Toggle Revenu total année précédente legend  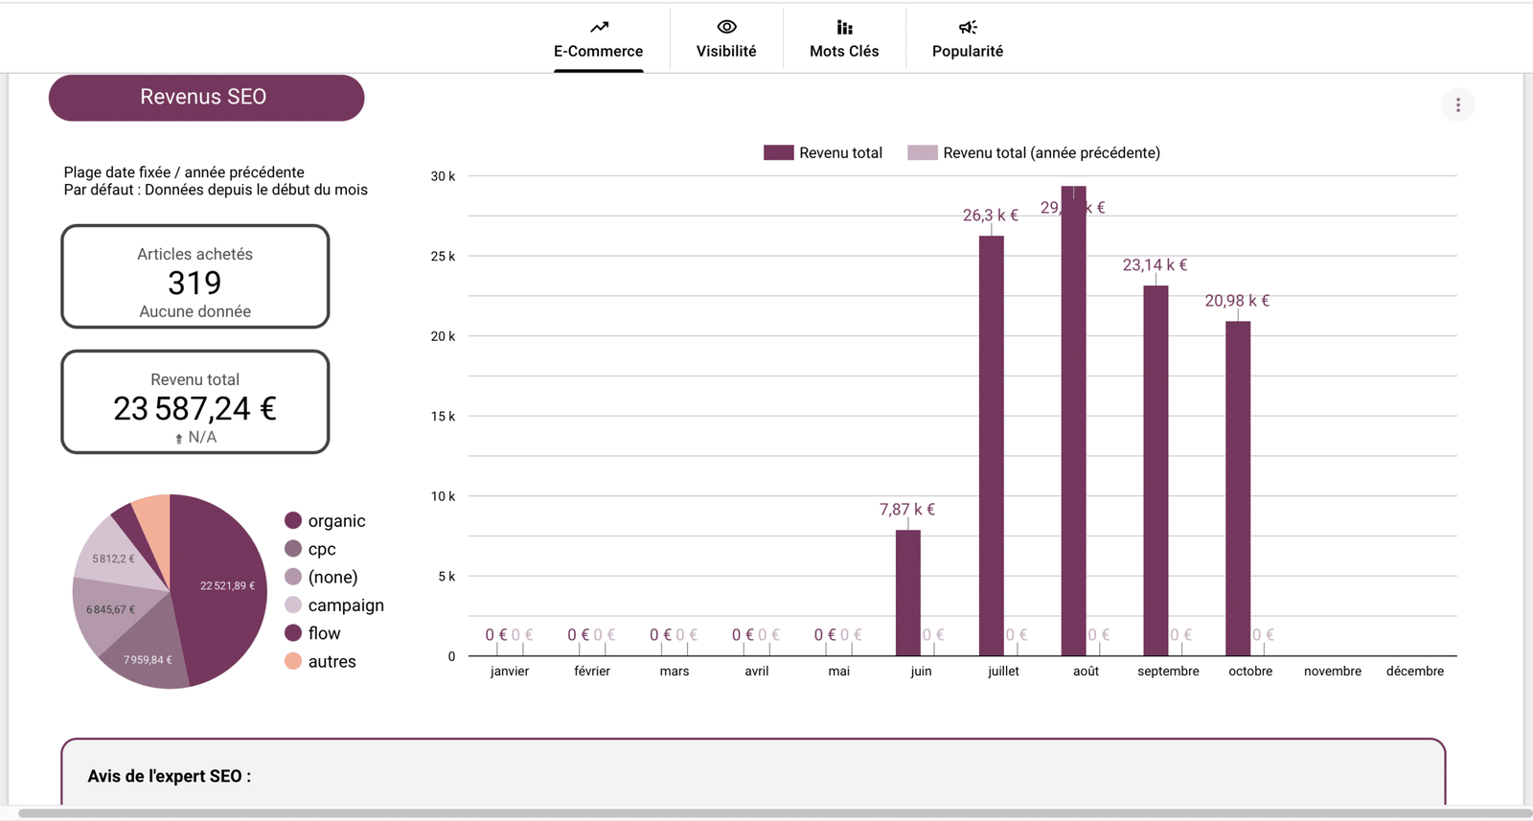(x=1034, y=153)
